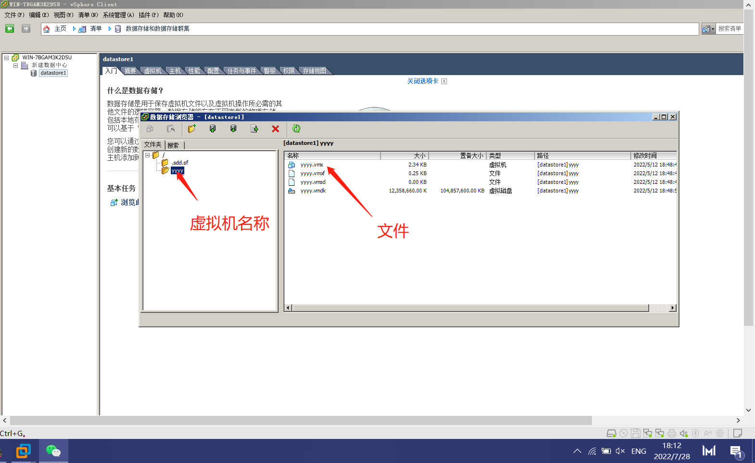
Task: Click the printer device icon in status bar
Action: coord(672,433)
